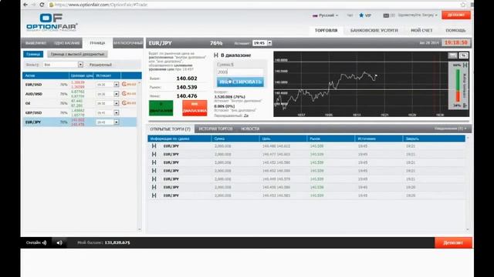Click the chat link in the top bar
The height and width of the screenshot is (277, 494).
coord(350,15)
